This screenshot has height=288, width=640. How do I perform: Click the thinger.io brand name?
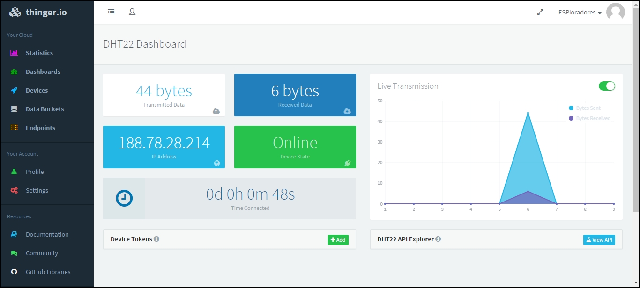pyautogui.click(x=46, y=13)
